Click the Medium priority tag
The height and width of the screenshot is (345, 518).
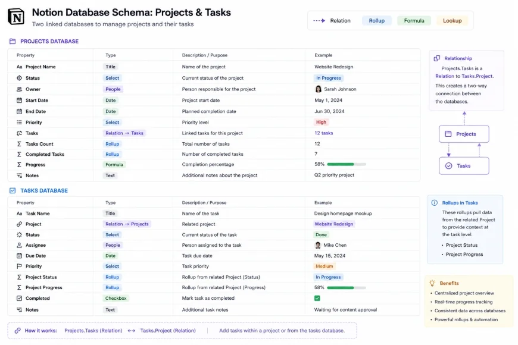point(324,266)
